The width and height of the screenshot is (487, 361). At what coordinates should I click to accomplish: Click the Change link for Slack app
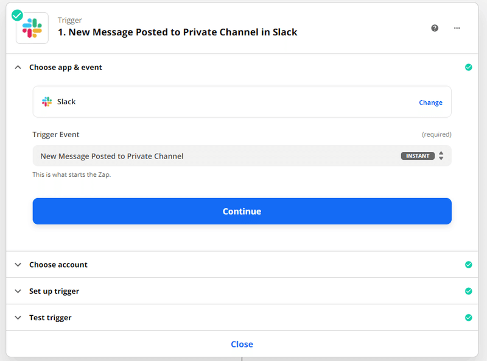(x=430, y=102)
